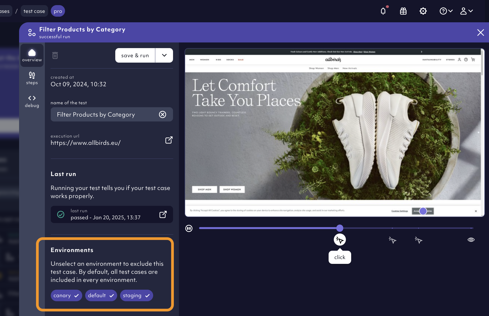Viewport: 489px width, 316px height.
Task: Open the execution url in new tab
Action: tap(169, 140)
